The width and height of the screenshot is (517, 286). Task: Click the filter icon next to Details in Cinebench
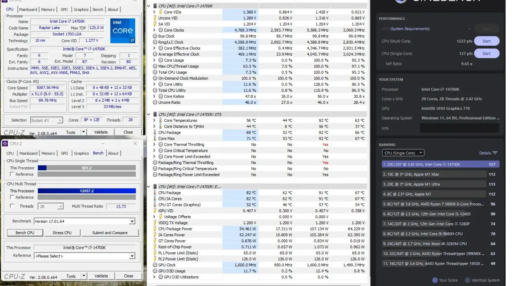coord(495,153)
